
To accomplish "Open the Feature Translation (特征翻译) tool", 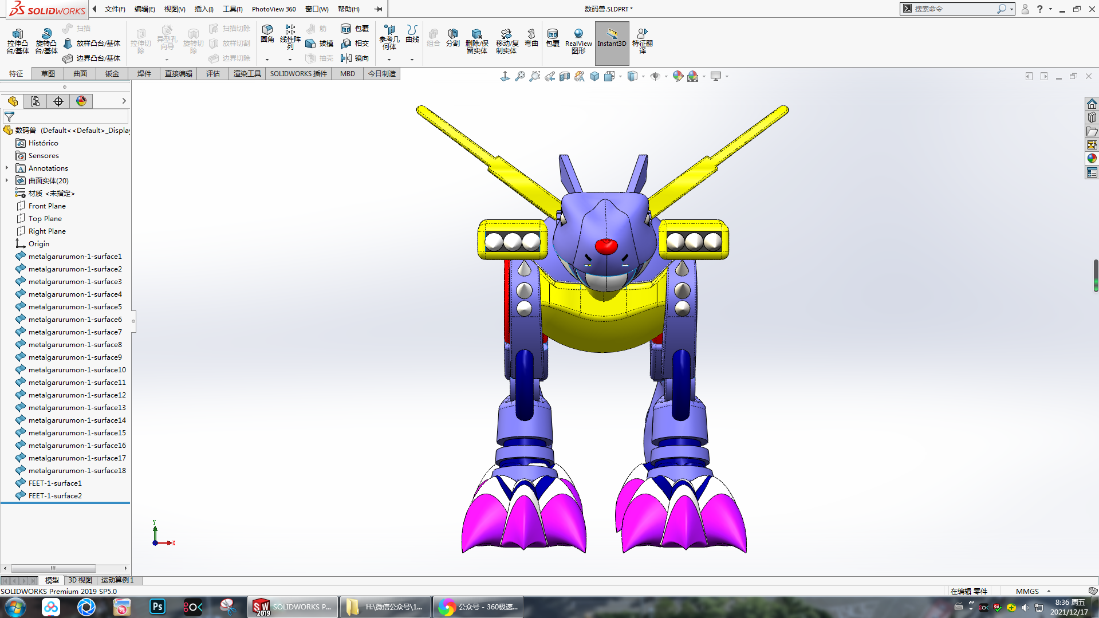I will point(643,41).
